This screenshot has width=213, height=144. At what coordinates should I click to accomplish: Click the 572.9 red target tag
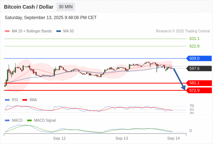pyautogui.click(x=199, y=90)
